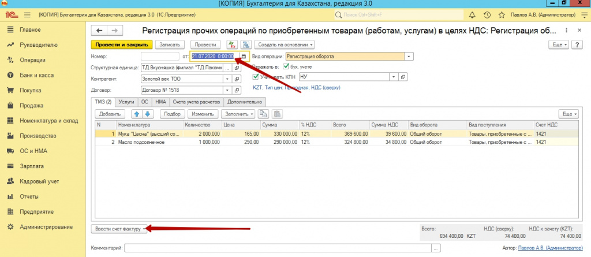Move row down with blue arrow
Viewport: 591px width, 257px height.
click(148, 114)
